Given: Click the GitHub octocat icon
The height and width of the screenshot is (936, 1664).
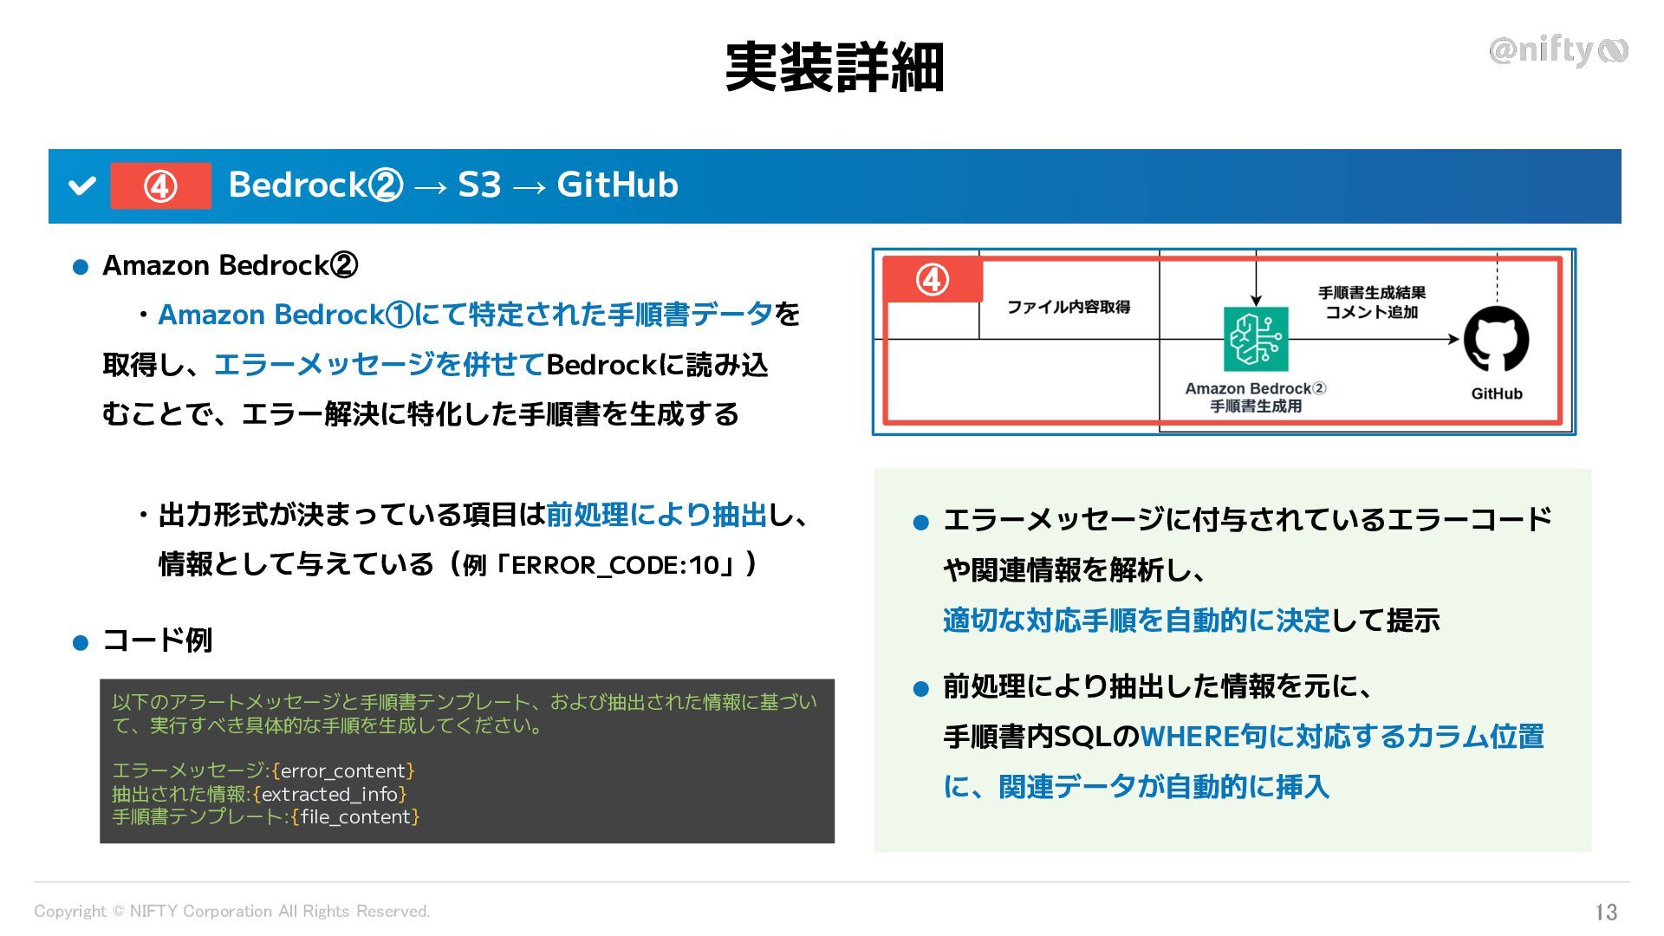Looking at the screenshot, I should point(1496,339).
